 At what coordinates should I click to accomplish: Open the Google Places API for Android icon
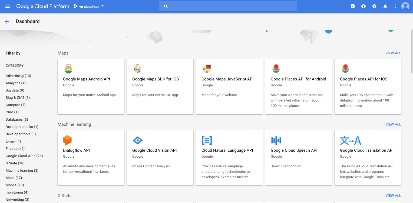(x=276, y=69)
